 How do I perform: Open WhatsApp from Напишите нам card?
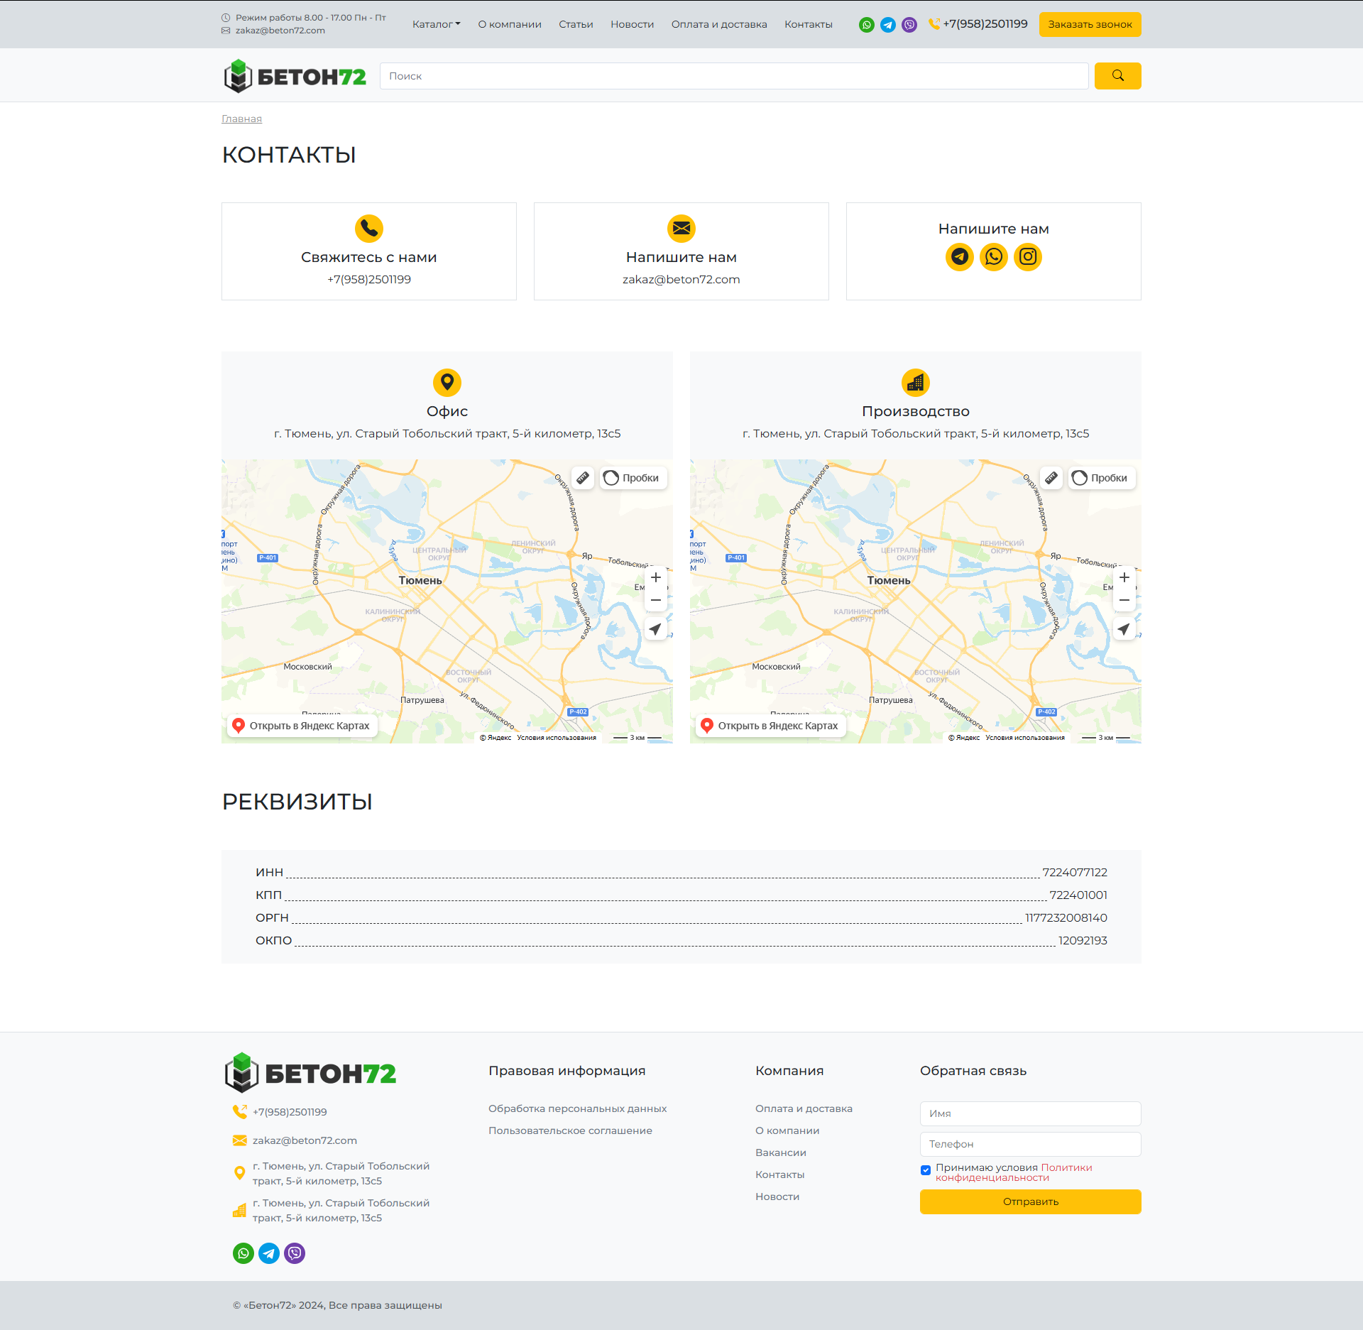(994, 257)
